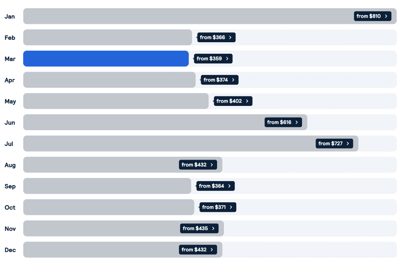Choose the gray July price bar
Viewport: 408px width, 264px height.
191,144
